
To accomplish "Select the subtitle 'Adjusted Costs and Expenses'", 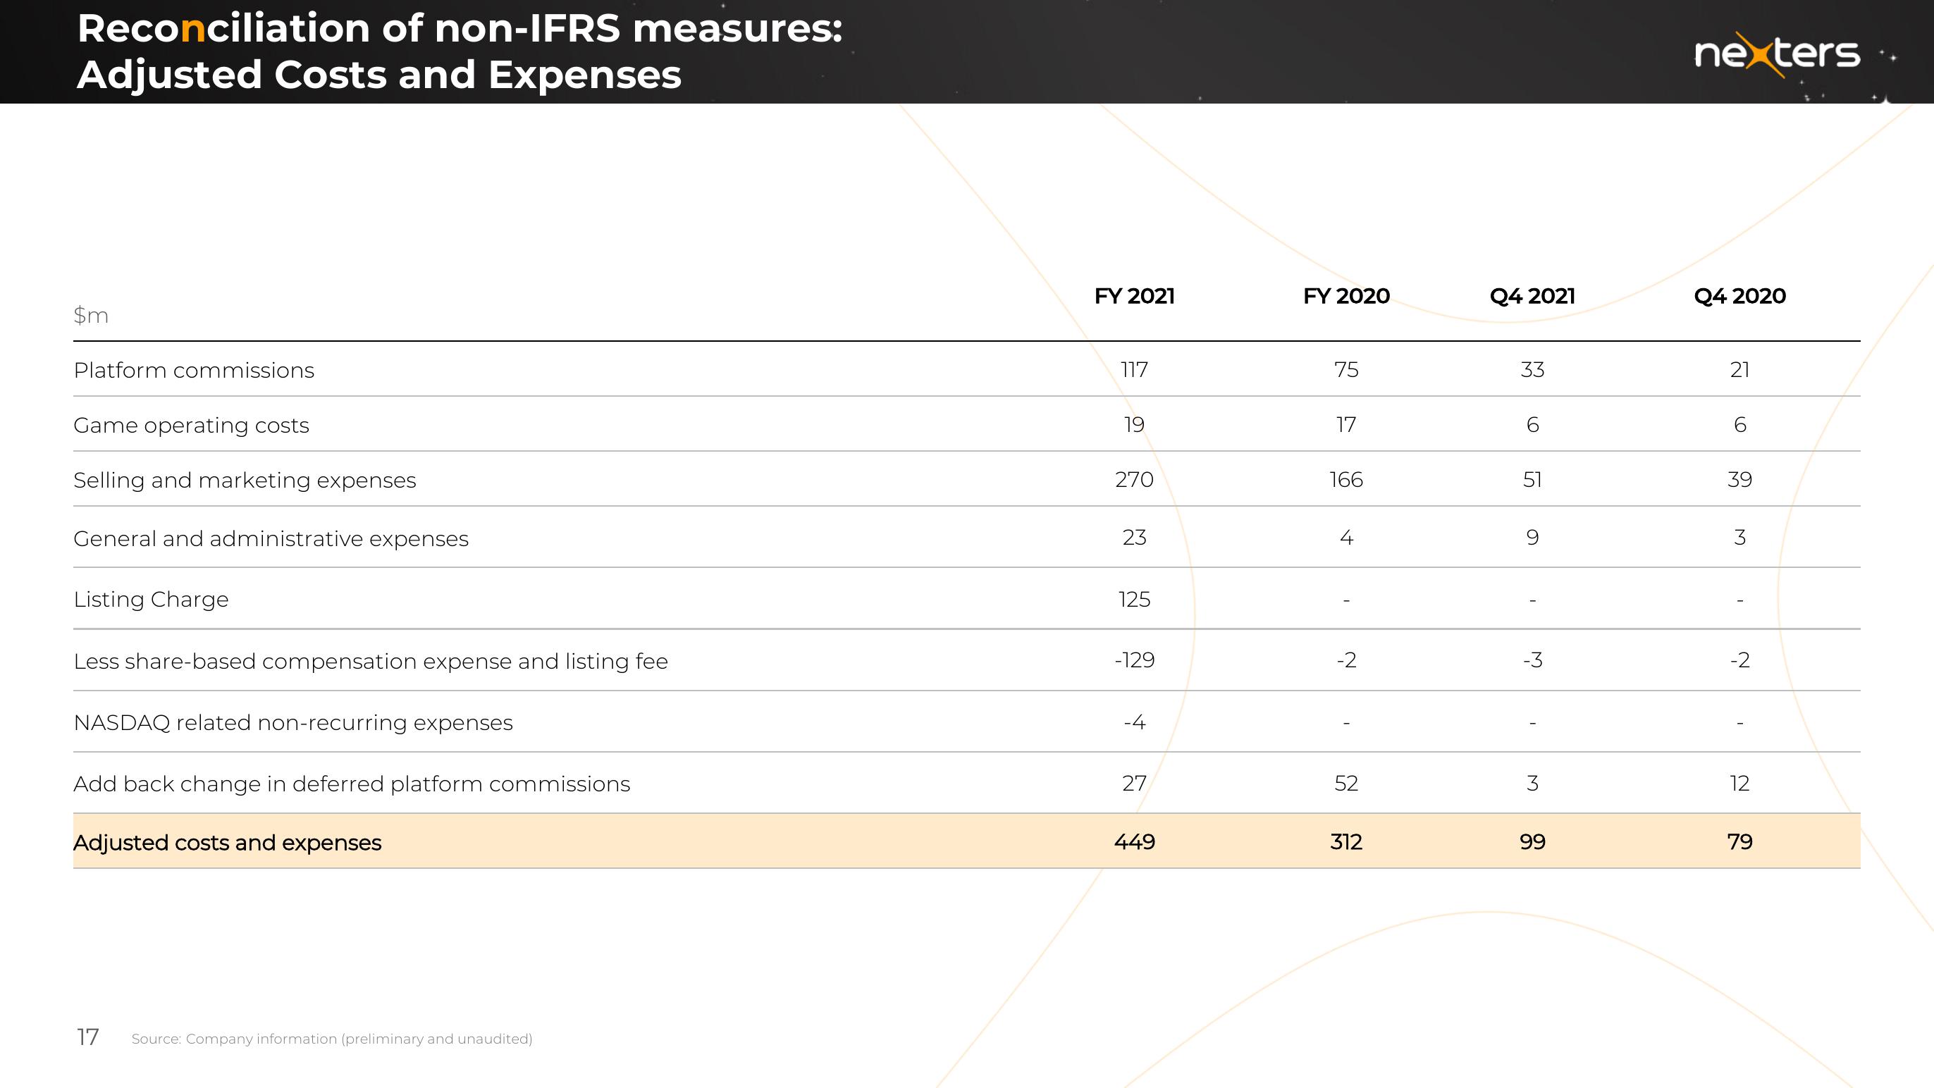I will pos(379,75).
